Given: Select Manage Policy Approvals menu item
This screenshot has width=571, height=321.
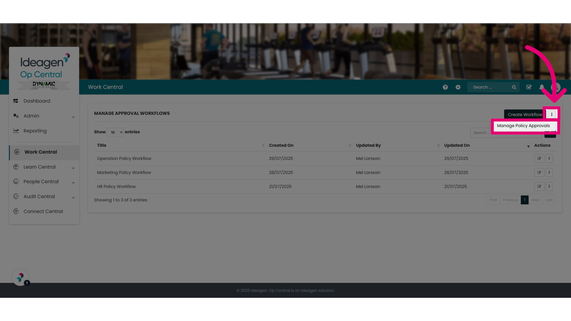Looking at the screenshot, I should (523, 126).
